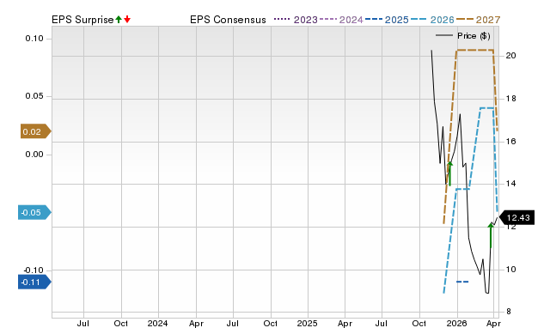550x328 pixels.
Task: Select the 2024 consensus legend entry
Action: tap(341, 20)
